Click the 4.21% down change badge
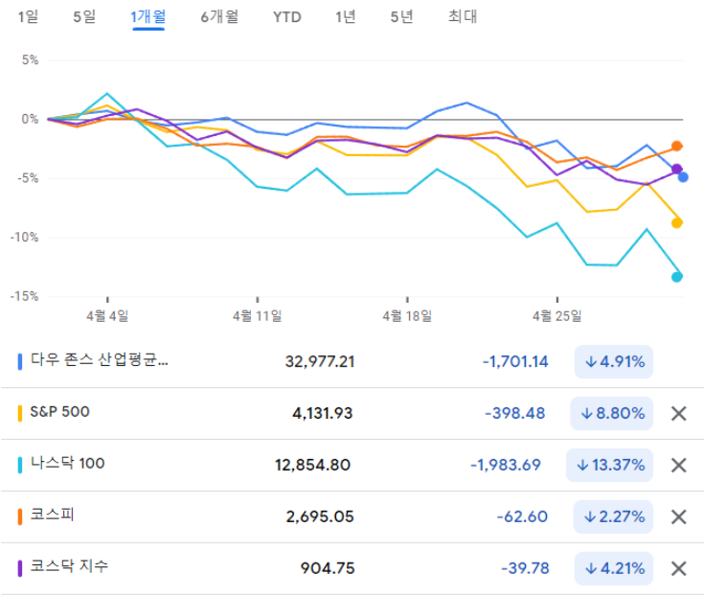The width and height of the screenshot is (704, 596). 614,568
